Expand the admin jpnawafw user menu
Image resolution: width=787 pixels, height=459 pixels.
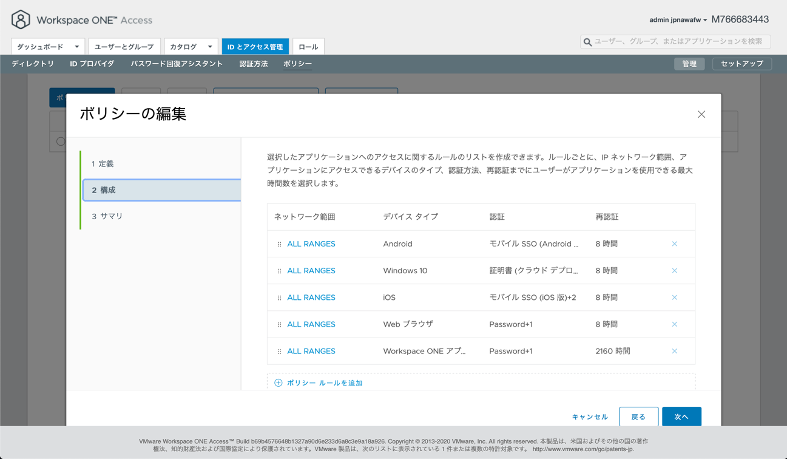pos(678,20)
